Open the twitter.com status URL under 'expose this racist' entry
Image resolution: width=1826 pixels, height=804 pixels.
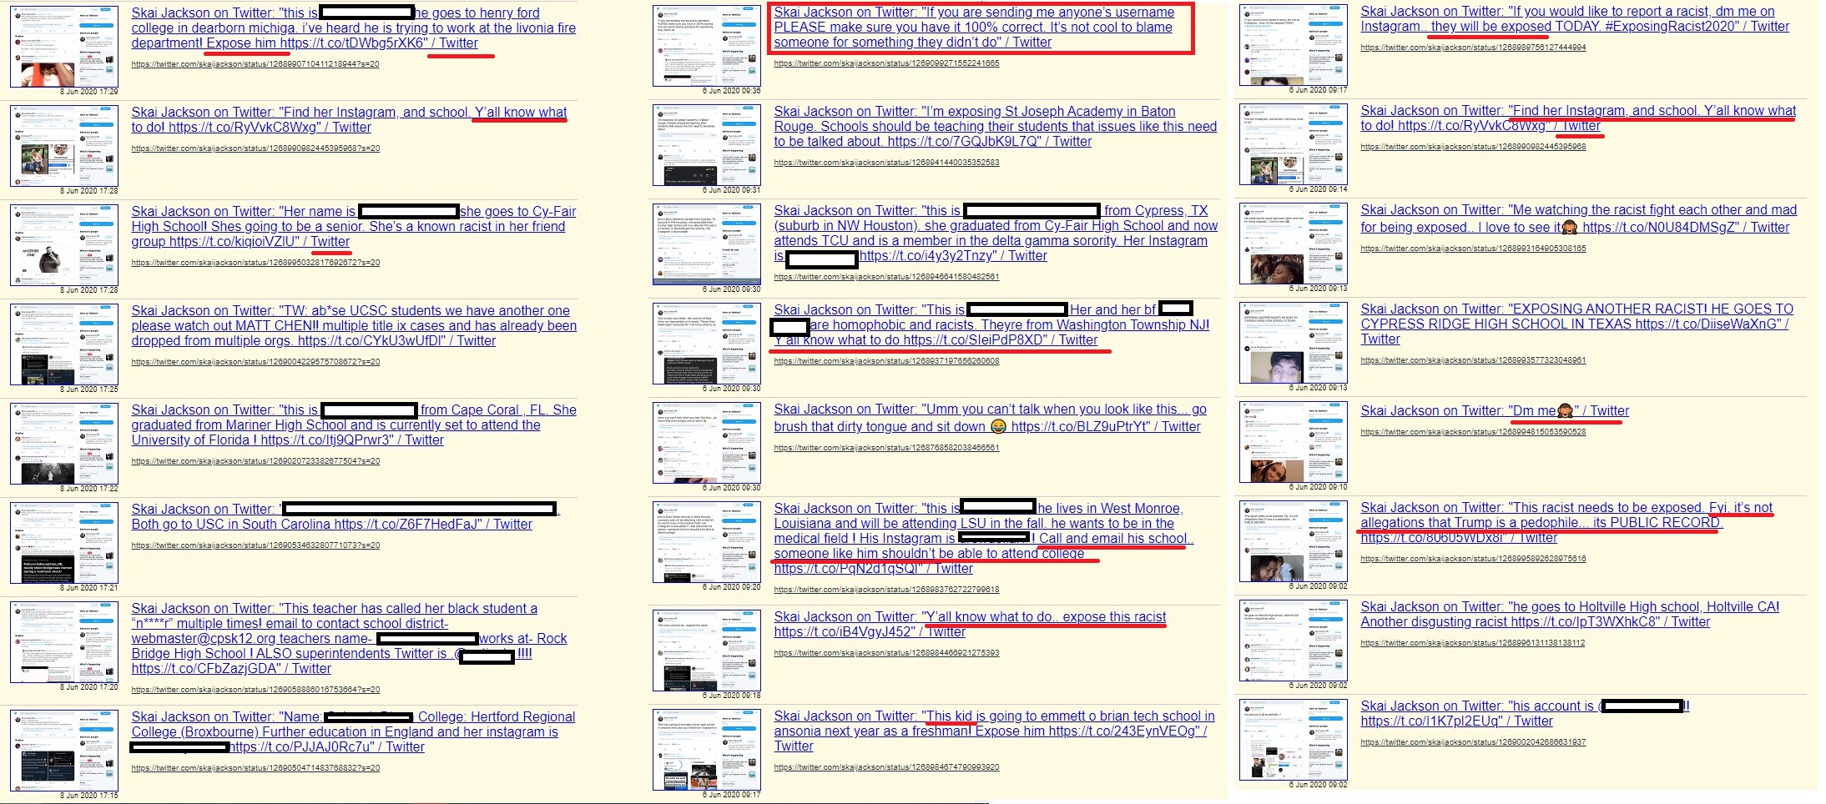tap(886, 653)
